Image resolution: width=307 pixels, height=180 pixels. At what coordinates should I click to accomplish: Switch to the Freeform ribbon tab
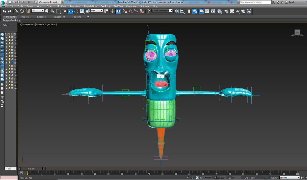[25, 17]
